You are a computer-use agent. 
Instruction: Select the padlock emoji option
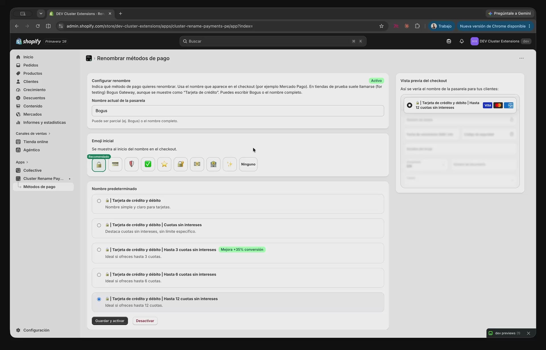pos(99,164)
